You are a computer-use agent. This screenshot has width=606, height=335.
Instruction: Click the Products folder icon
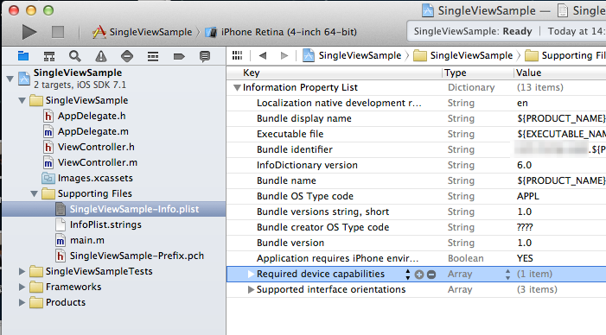(36, 302)
